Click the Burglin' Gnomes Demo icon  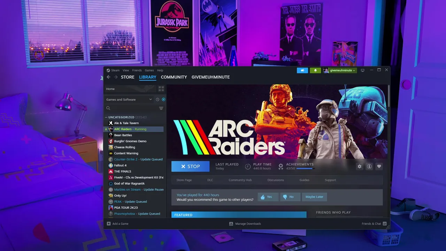click(x=111, y=141)
